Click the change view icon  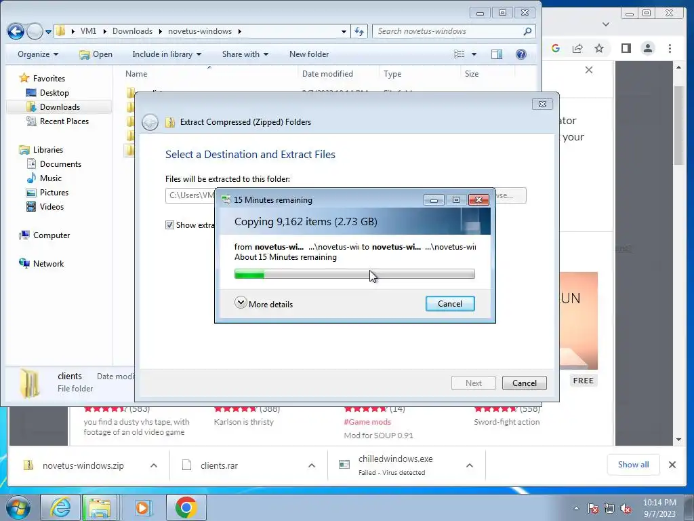(460, 54)
